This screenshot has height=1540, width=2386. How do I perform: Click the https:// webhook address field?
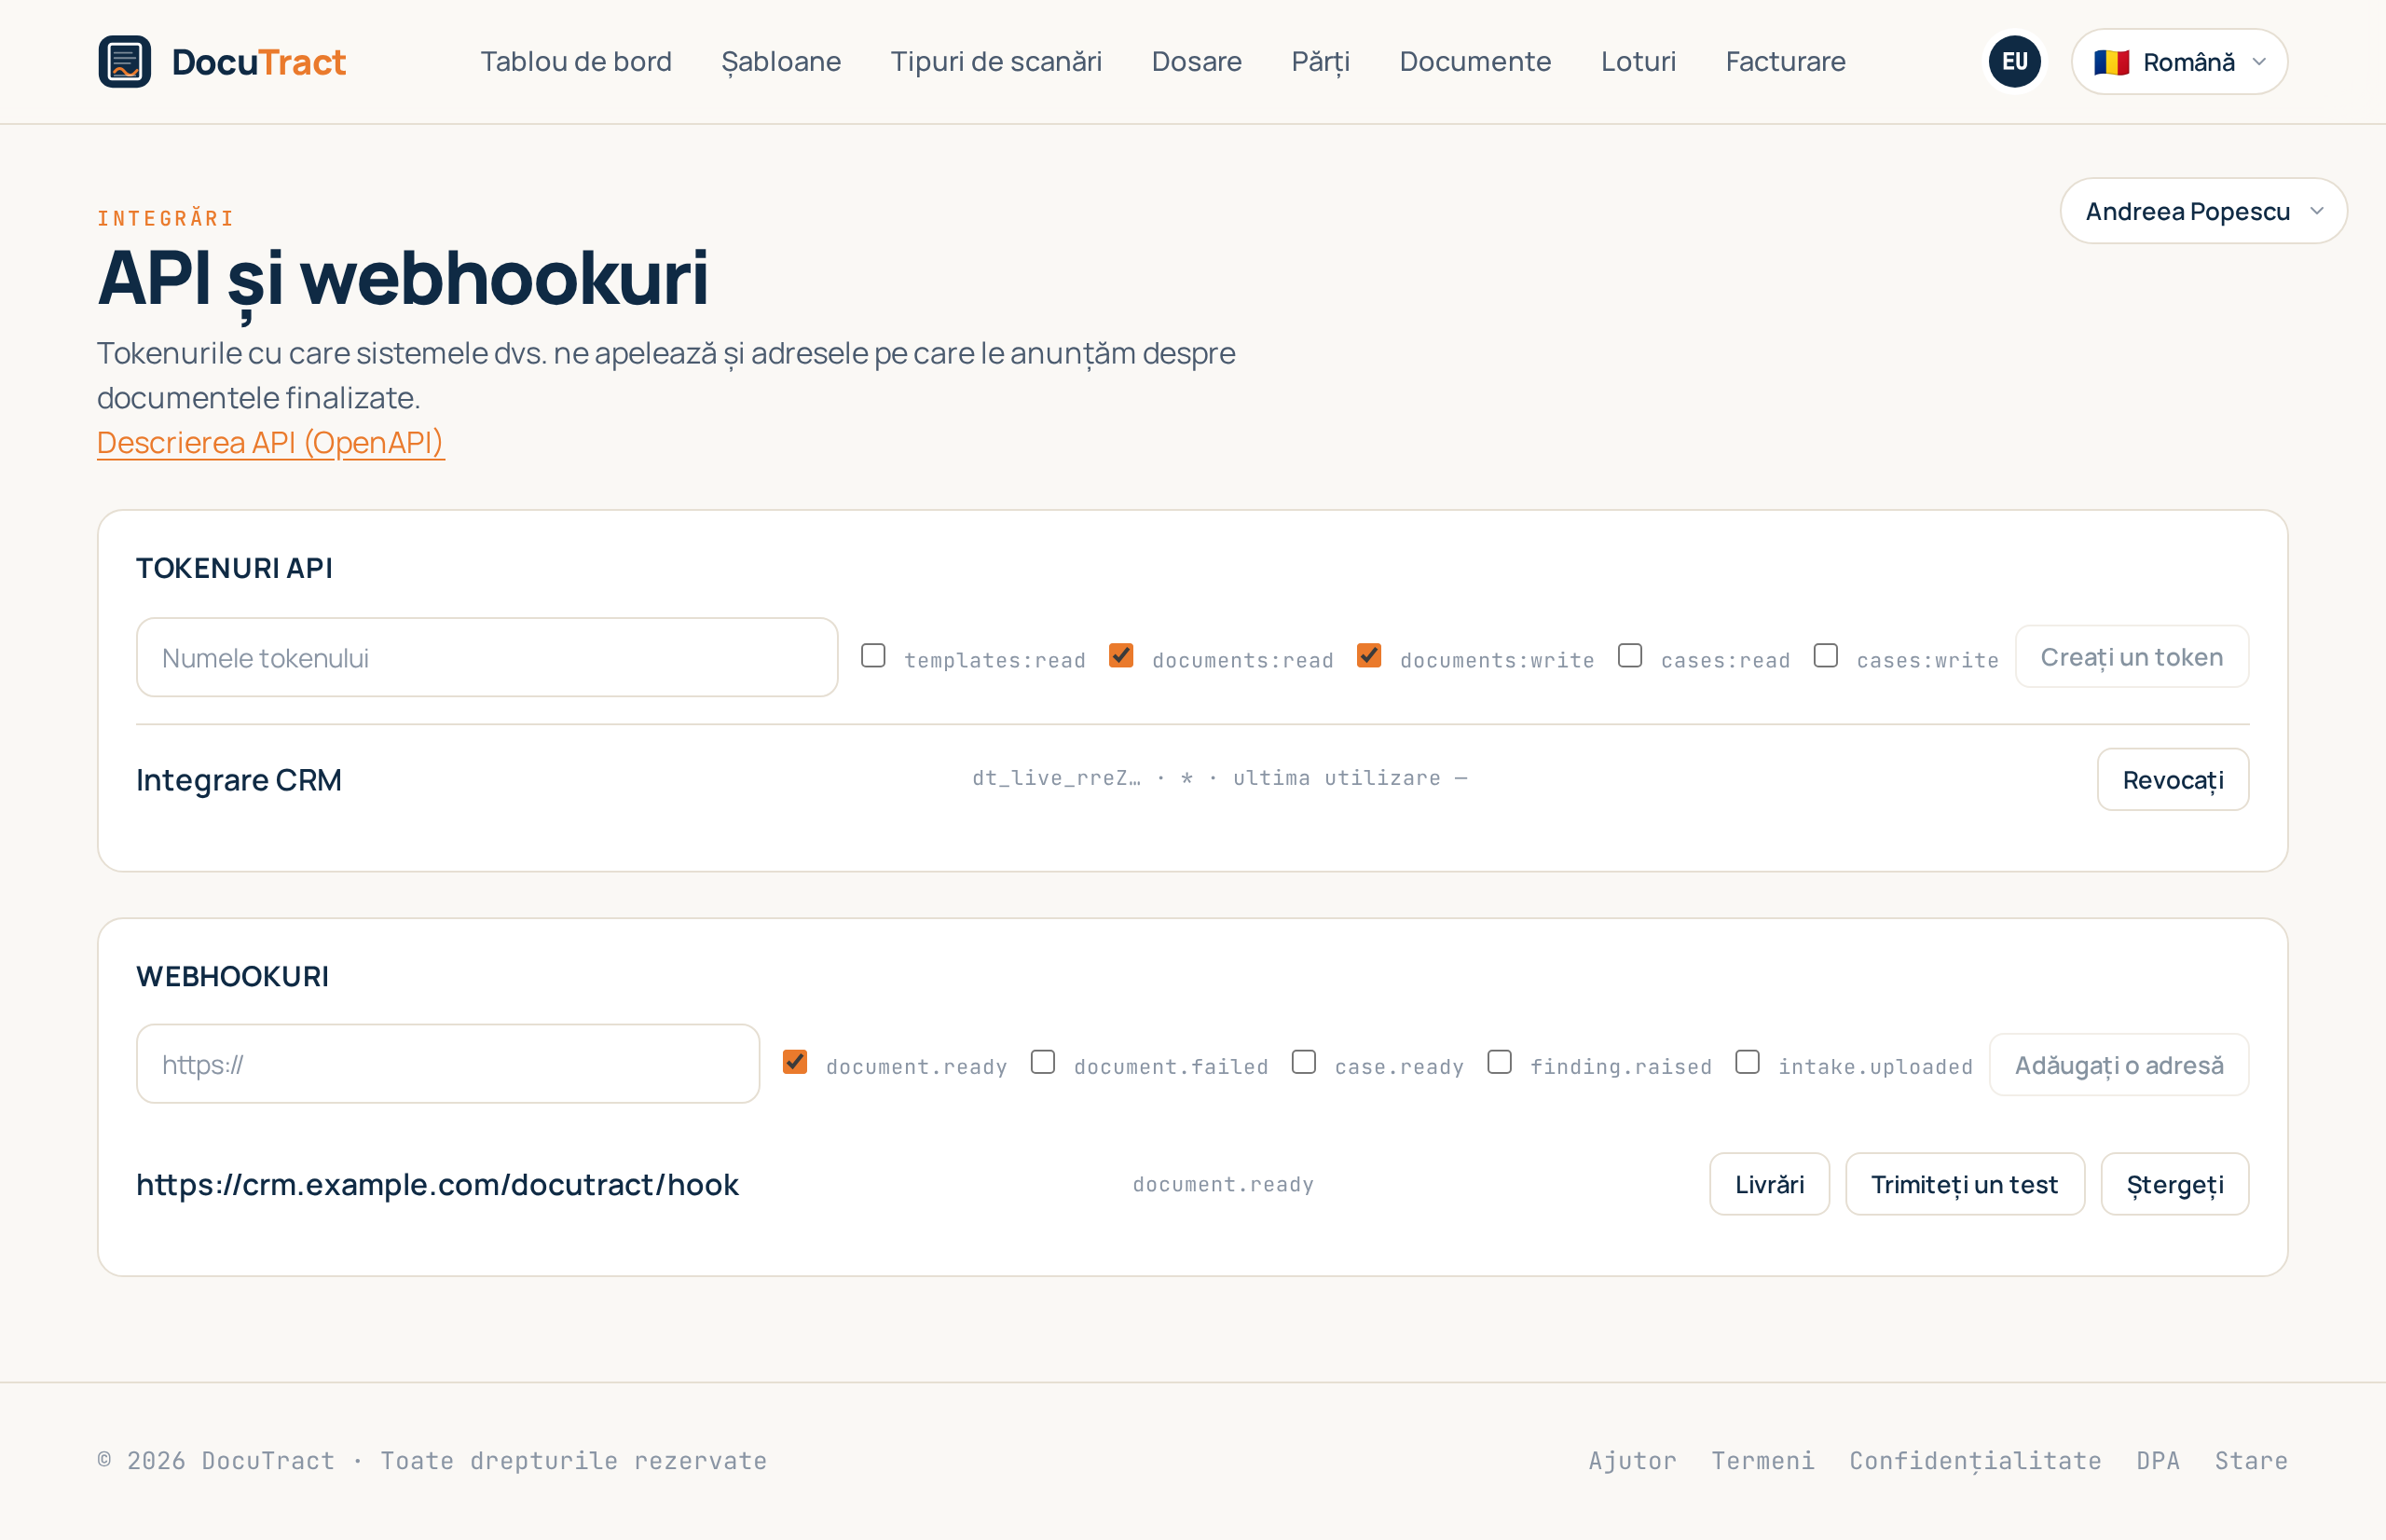(447, 1064)
